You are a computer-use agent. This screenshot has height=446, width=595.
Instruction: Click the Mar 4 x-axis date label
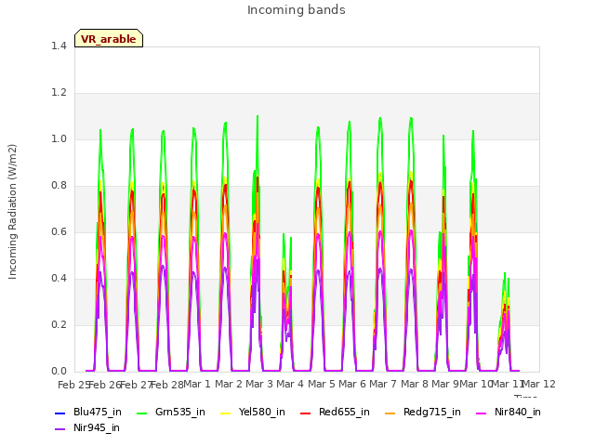click(x=290, y=384)
